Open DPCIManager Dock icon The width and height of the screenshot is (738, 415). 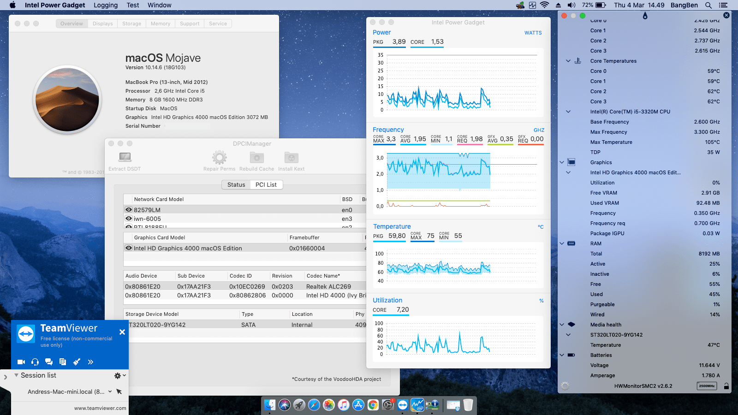pos(432,405)
